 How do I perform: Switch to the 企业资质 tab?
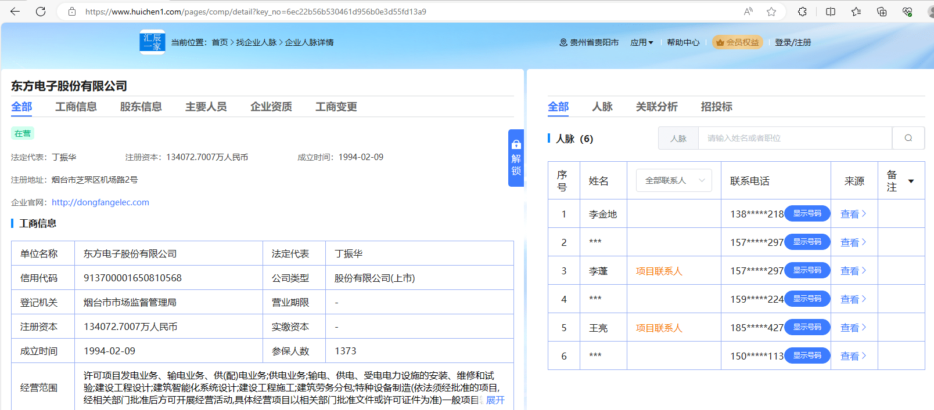271,107
